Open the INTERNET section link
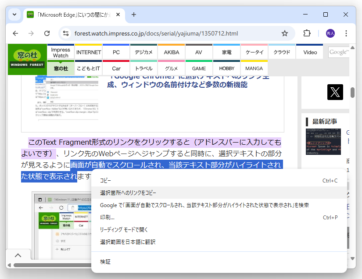The height and width of the screenshot is (279, 362). coord(88,51)
